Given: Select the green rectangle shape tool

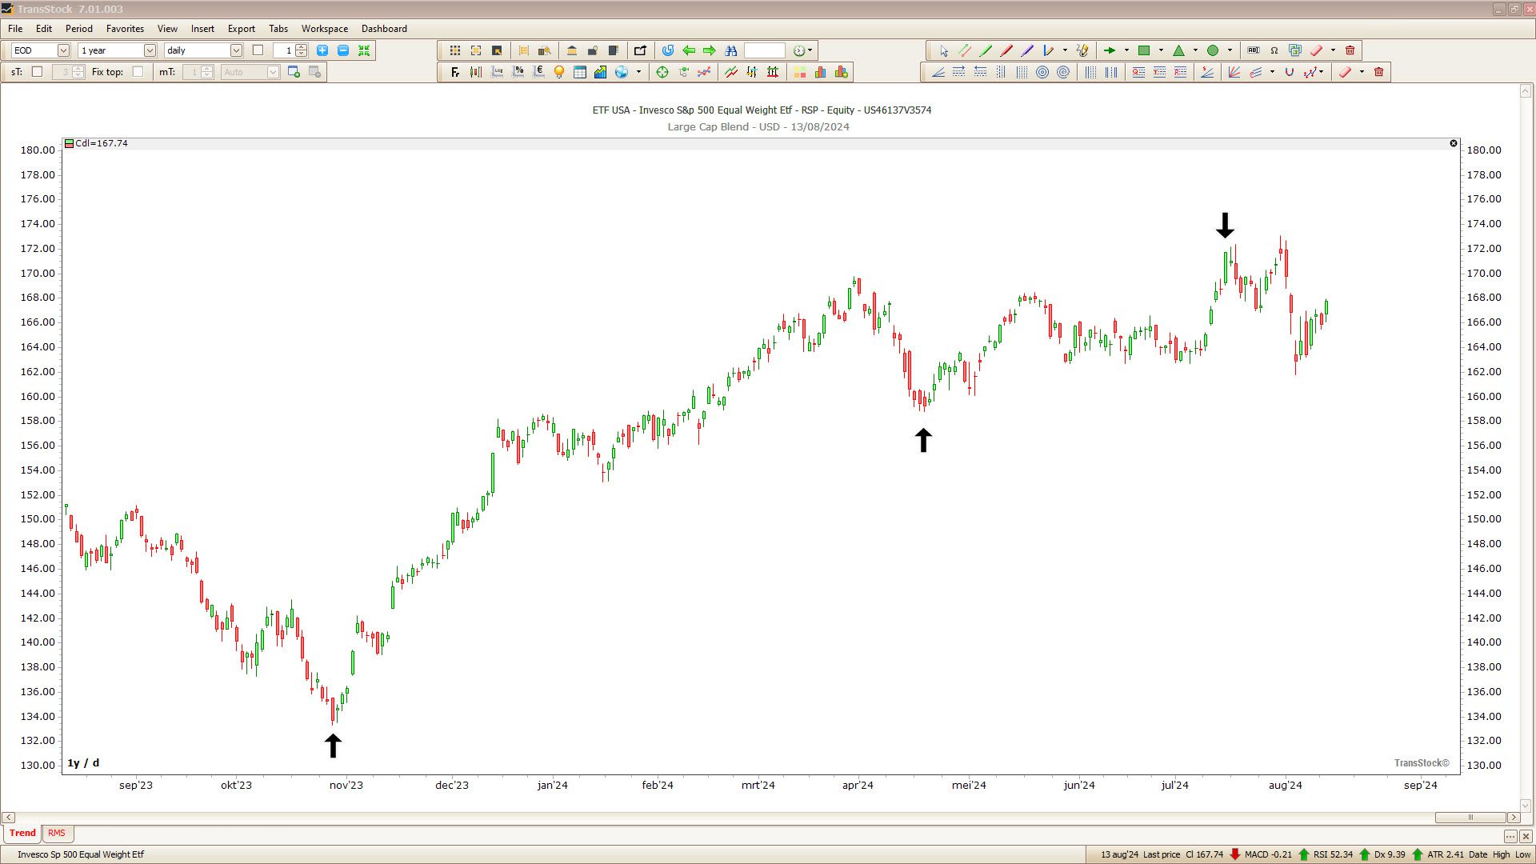Looking at the screenshot, I should click(x=1144, y=50).
